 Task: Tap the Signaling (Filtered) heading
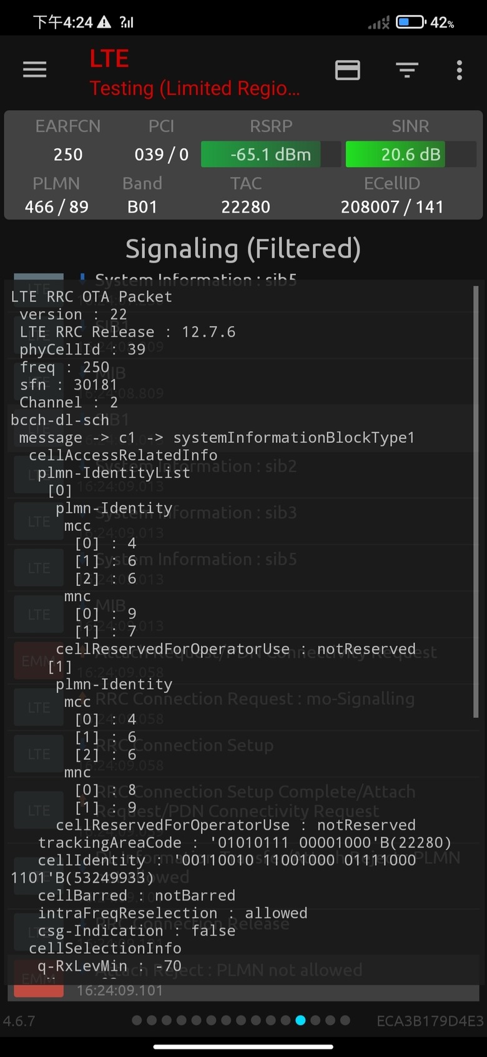click(243, 249)
